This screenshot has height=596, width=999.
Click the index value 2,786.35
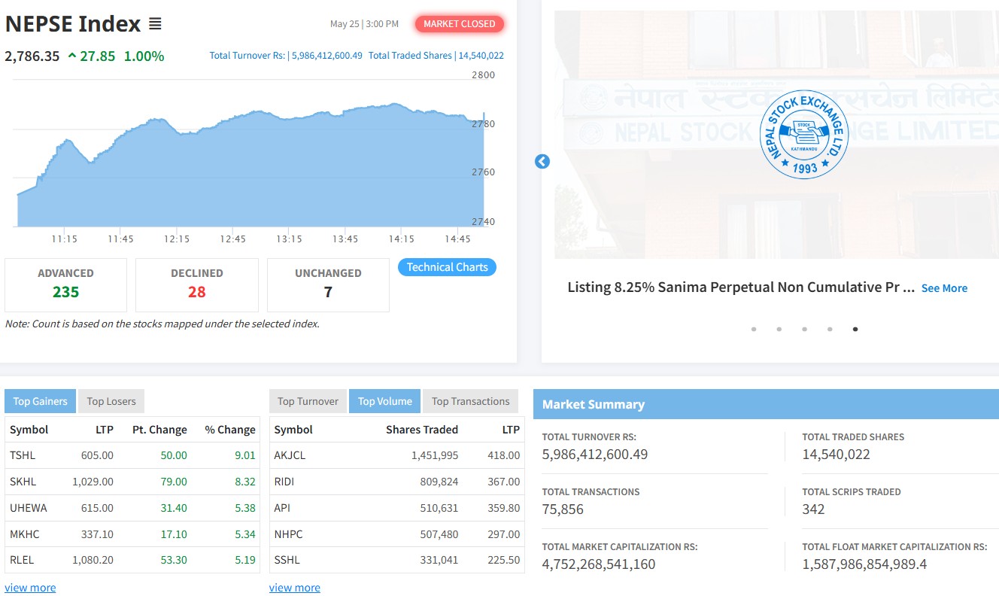click(x=32, y=56)
